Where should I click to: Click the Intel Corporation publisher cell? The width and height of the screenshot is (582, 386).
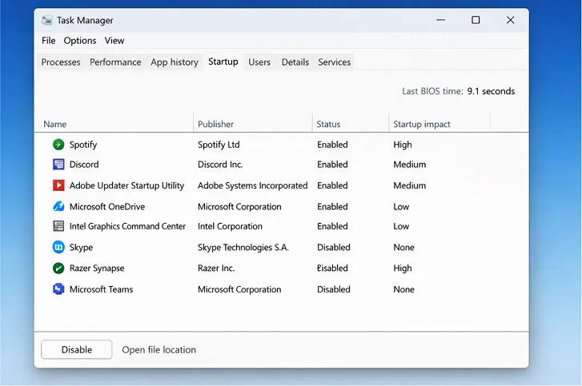pyautogui.click(x=230, y=226)
